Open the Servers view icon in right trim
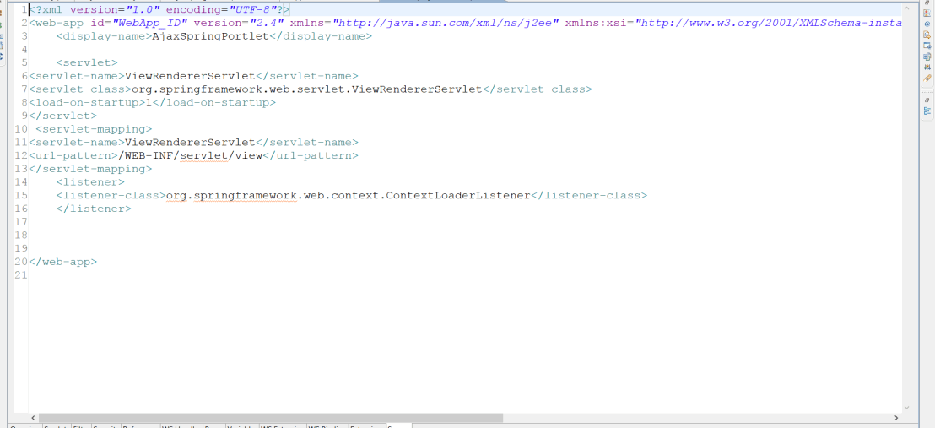Image resolution: width=935 pixels, height=428 pixels. coord(927,57)
